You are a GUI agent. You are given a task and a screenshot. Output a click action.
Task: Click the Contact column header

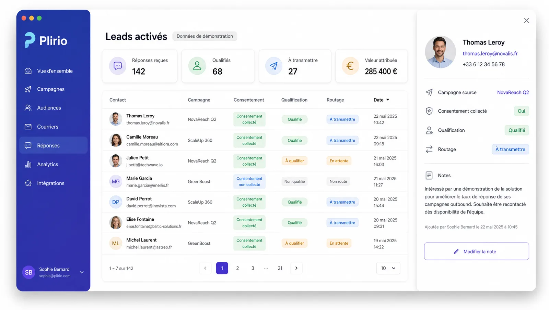pyautogui.click(x=118, y=100)
